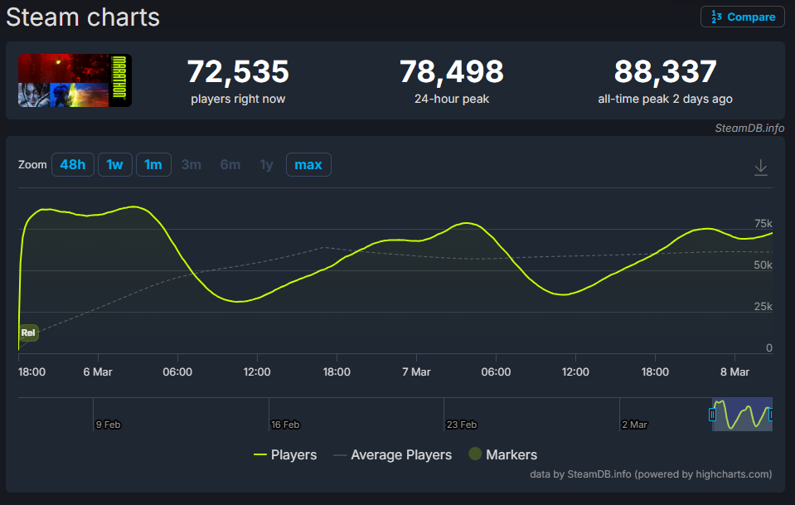Click the highcharts.com data credit text

[x=651, y=474]
